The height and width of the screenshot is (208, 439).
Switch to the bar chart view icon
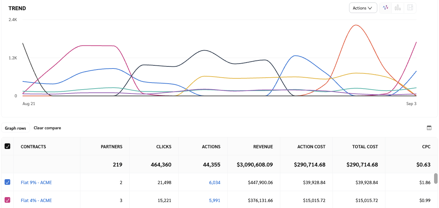click(x=397, y=7)
